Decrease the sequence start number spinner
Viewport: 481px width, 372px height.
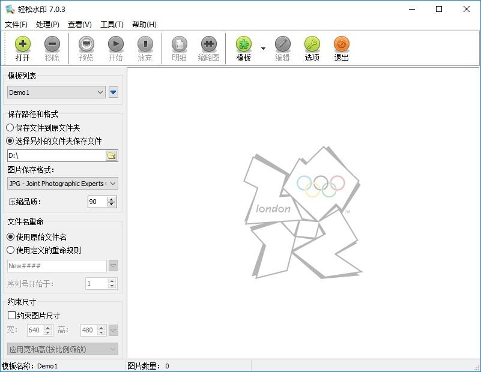112,286
